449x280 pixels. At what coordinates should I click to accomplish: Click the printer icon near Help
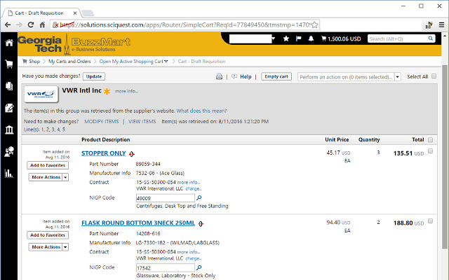[220, 76]
